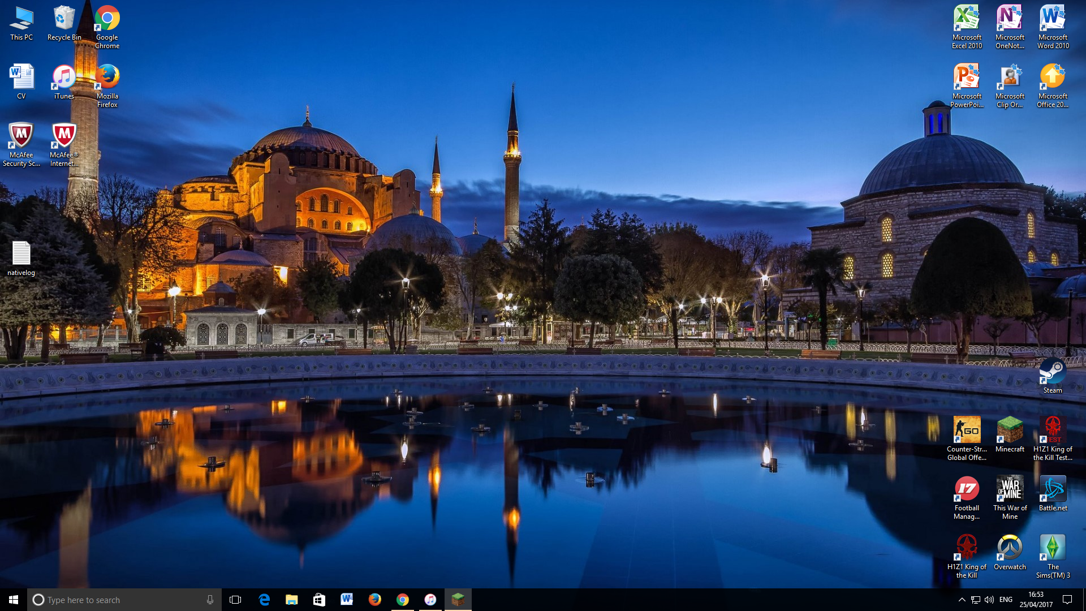
Task: Select the Battle.net desktop icon
Action: [1053, 490]
